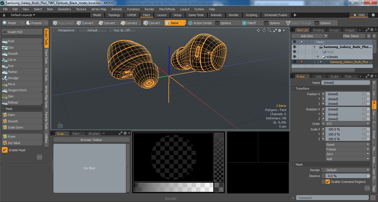Open the Geometry menu
The image size is (378, 202).
click(64, 9)
